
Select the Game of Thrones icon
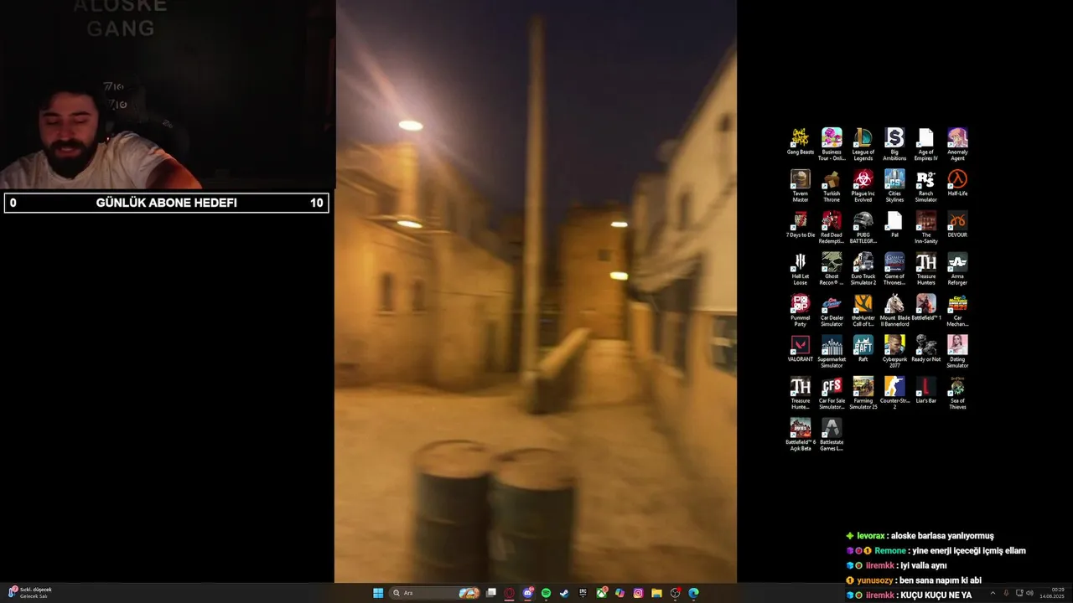(894, 268)
